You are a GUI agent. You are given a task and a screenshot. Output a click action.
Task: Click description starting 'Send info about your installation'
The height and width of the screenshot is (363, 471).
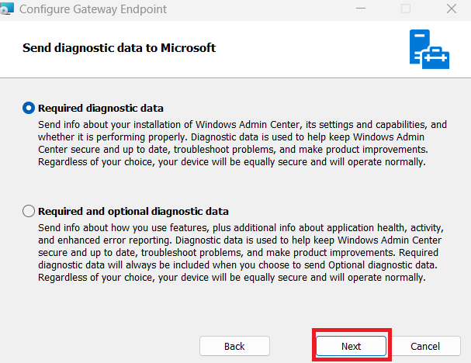coord(242,143)
